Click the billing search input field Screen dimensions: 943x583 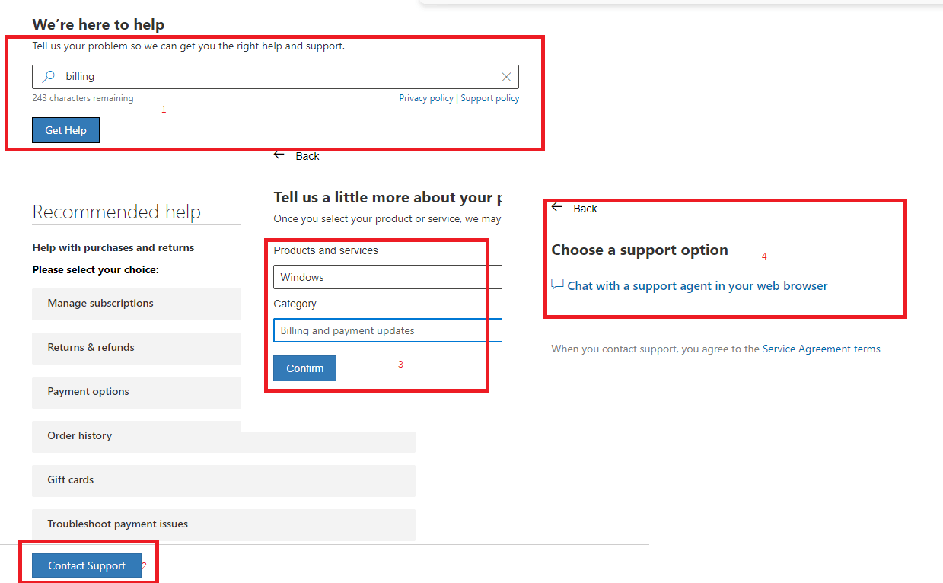point(274,77)
